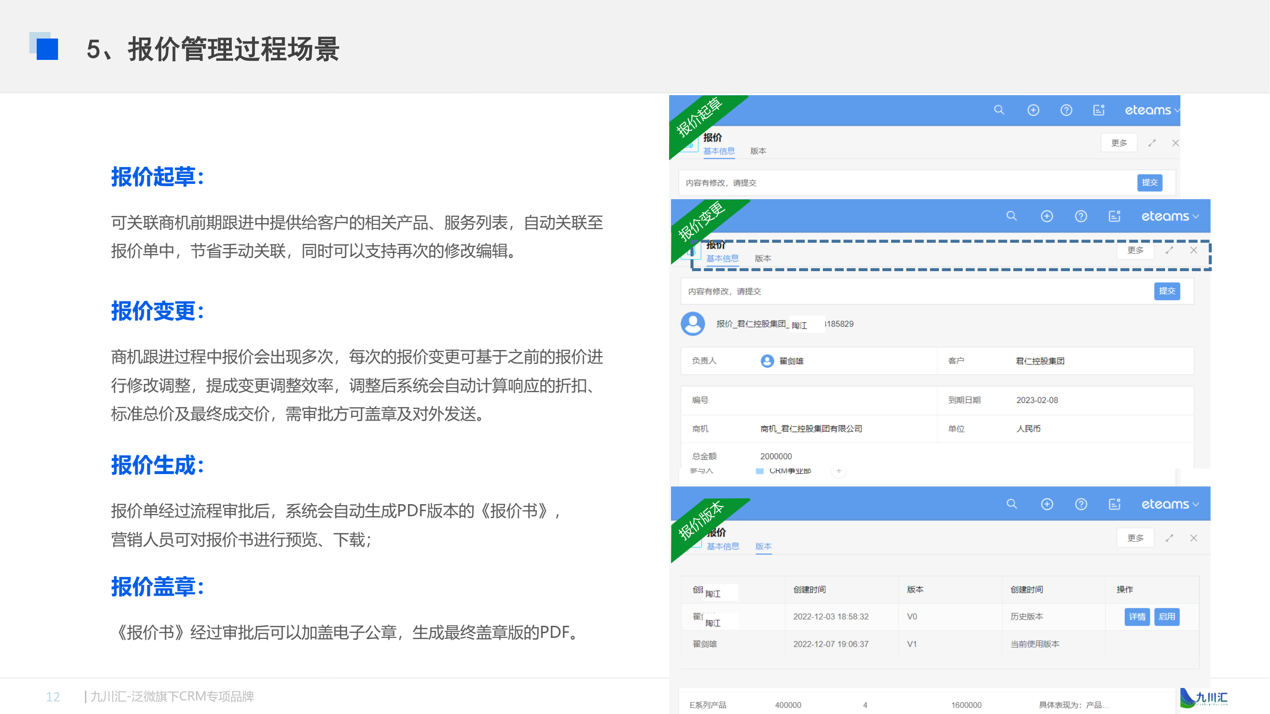Click large user avatar beside 报价_君仁控股集团

click(x=692, y=324)
